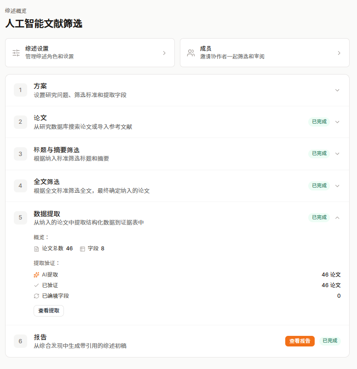Click 从综合发现中生成带引用的综述初稿 description

tap(80, 346)
